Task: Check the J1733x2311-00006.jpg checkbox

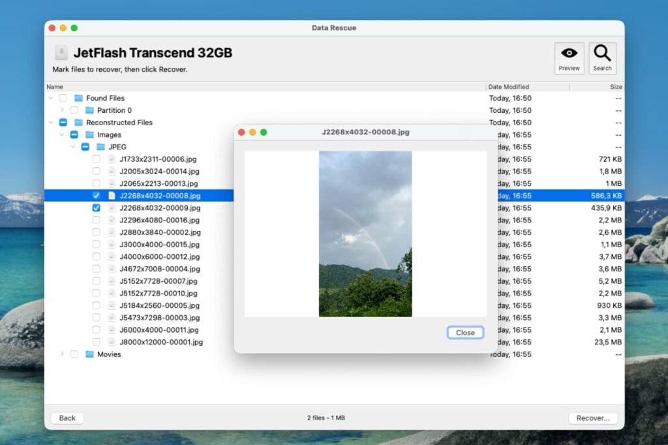Action: [x=97, y=159]
